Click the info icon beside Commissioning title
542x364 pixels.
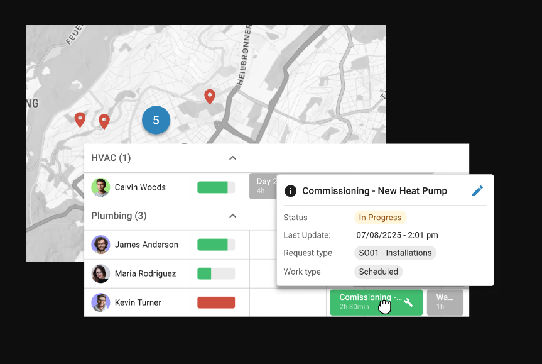click(x=290, y=191)
